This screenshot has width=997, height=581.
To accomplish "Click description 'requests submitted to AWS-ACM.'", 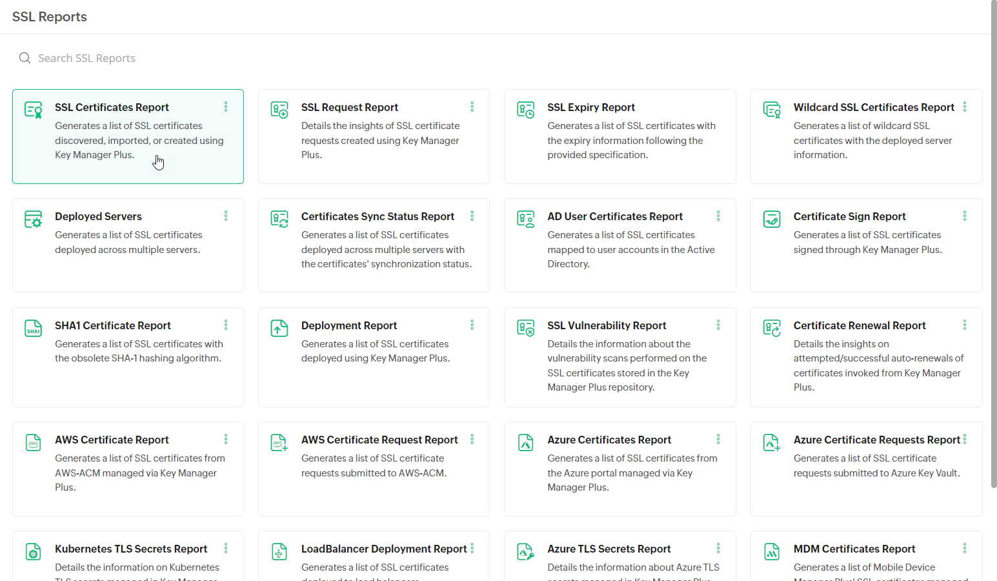I will [374, 473].
